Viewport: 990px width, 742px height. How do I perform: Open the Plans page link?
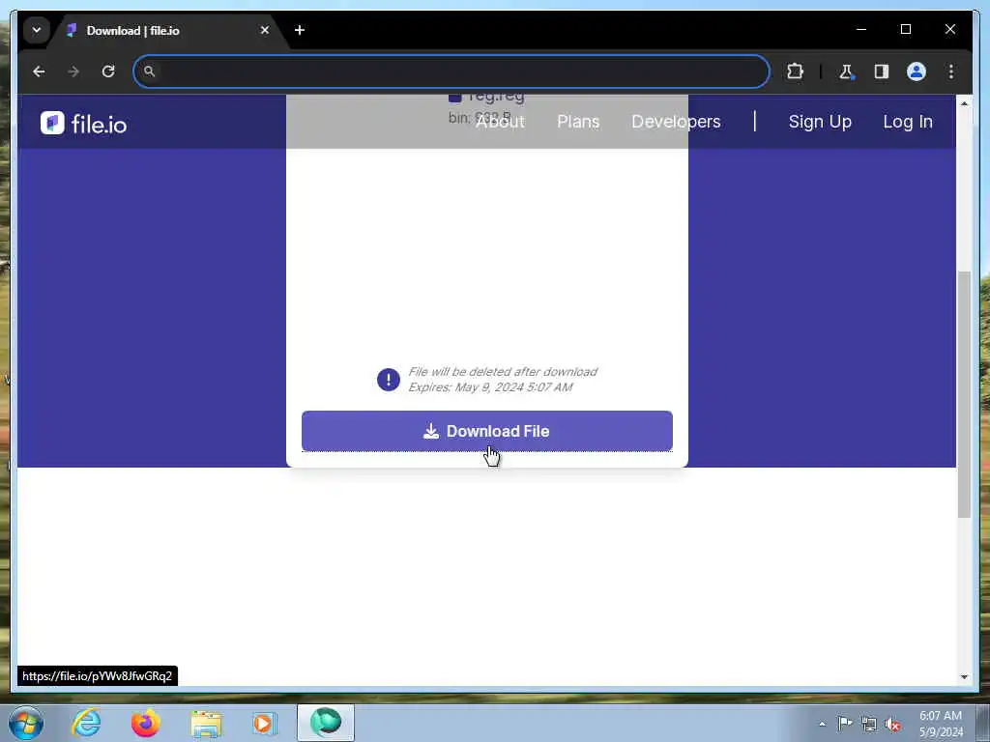pyautogui.click(x=578, y=122)
